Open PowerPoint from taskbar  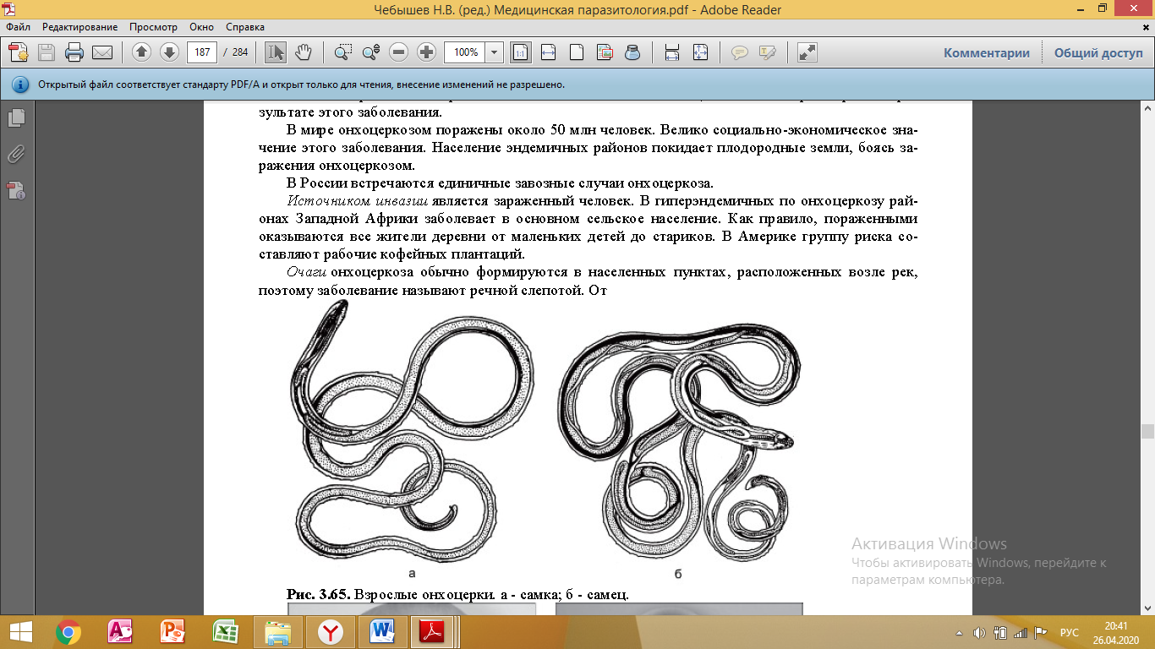tap(172, 631)
